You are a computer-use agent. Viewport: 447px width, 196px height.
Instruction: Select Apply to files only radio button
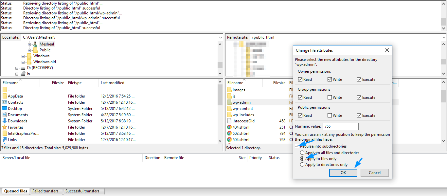[x=302, y=159]
